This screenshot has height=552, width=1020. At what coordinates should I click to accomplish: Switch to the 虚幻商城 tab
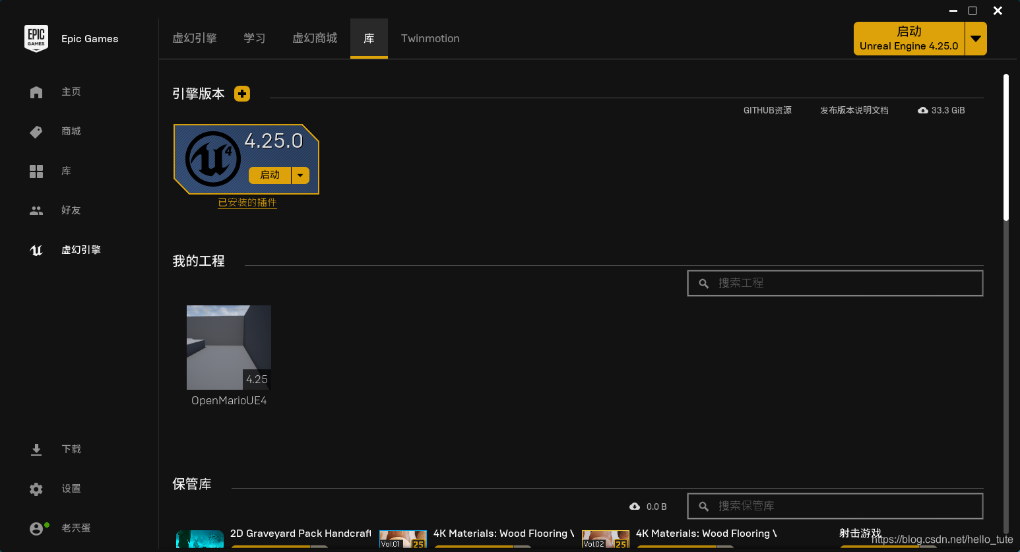(315, 38)
